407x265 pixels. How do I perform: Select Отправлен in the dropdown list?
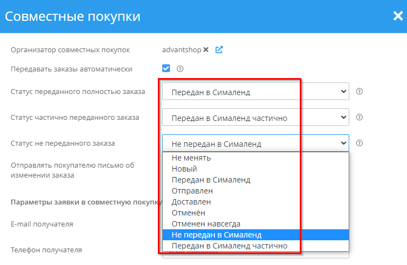tap(192, 191)
